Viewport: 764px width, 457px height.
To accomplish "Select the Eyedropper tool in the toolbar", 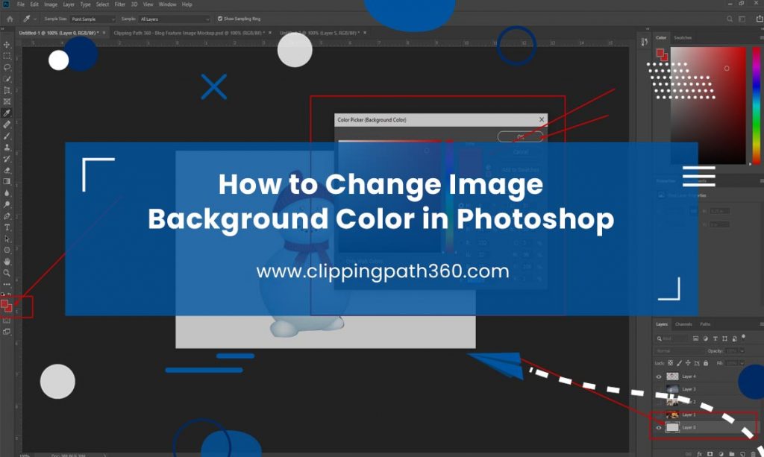I will pyautogui.click(x=7, y=113).
